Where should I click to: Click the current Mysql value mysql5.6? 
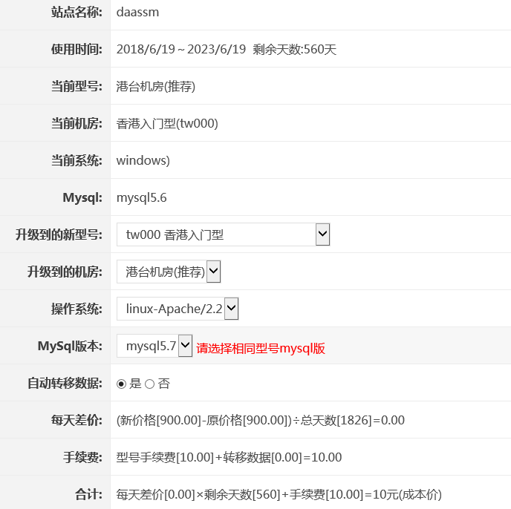[141, 197]
